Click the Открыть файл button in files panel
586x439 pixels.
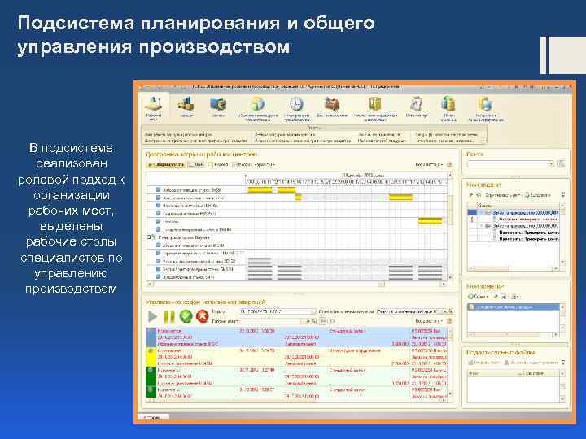tap(484, 362)
